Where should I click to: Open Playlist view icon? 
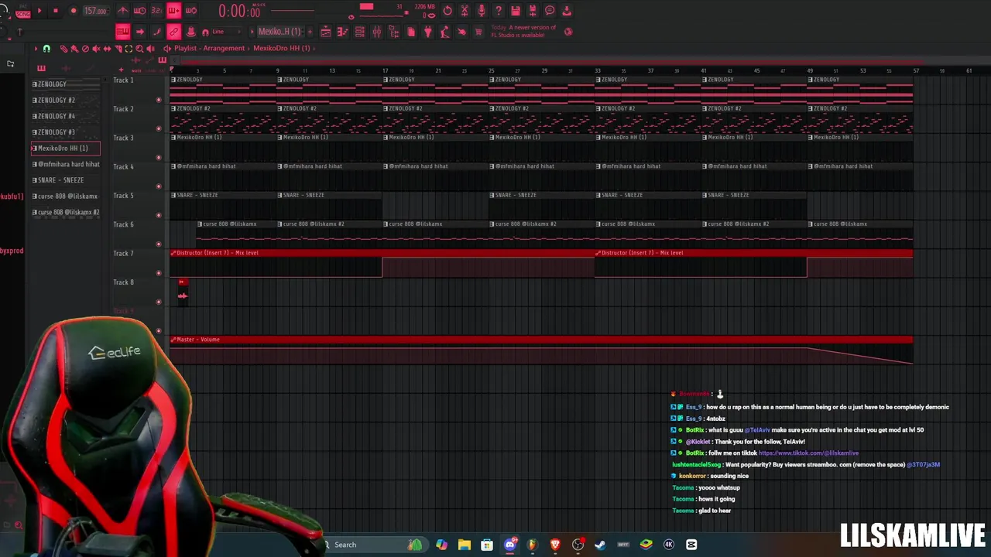click(x=326, y=32)
